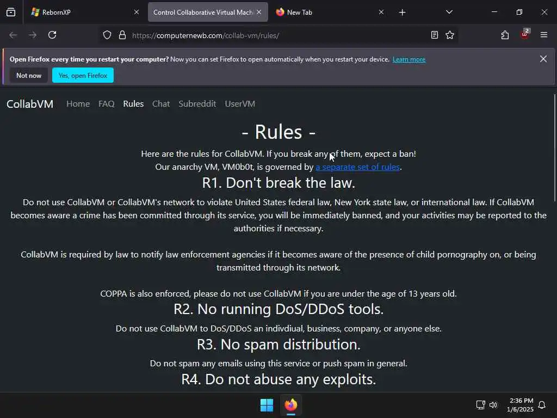
Task: Toggle Reader View icon
Action: click(x=434, y=35)
